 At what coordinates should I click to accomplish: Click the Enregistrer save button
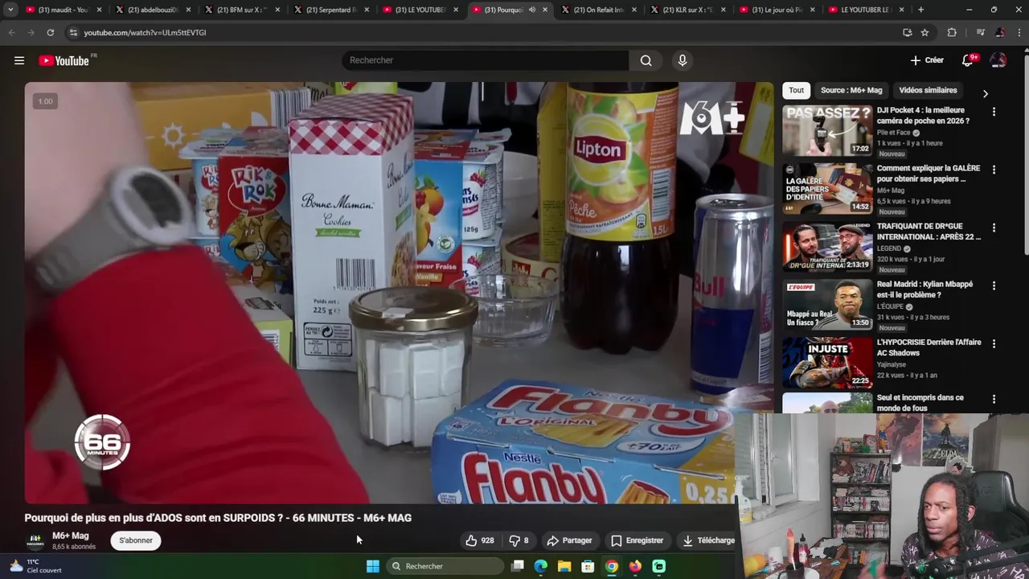[637, 540]
